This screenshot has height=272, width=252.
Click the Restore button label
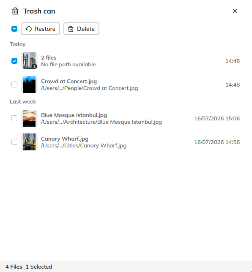pos(45,29)
